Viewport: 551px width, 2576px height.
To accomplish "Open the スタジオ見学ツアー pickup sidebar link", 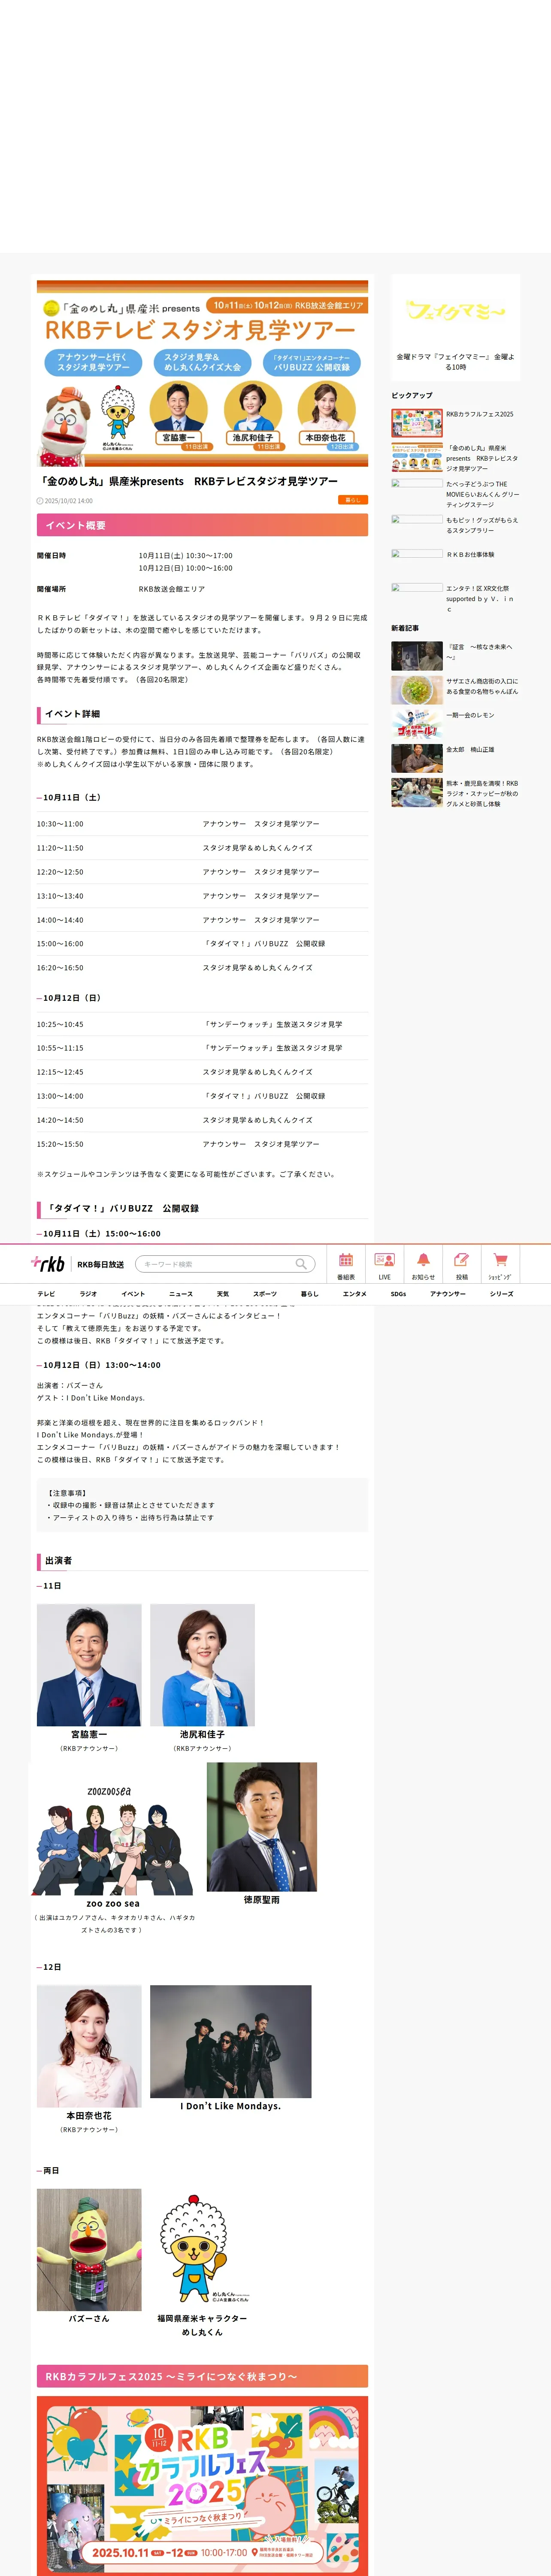I will [482, 458].
